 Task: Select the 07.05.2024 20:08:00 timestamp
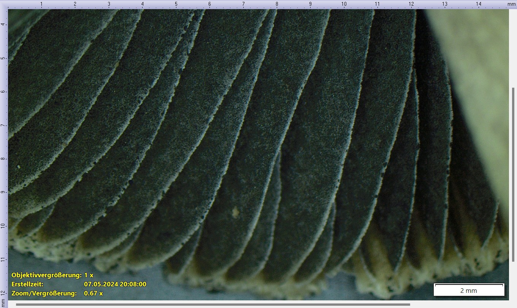point(115,284)
